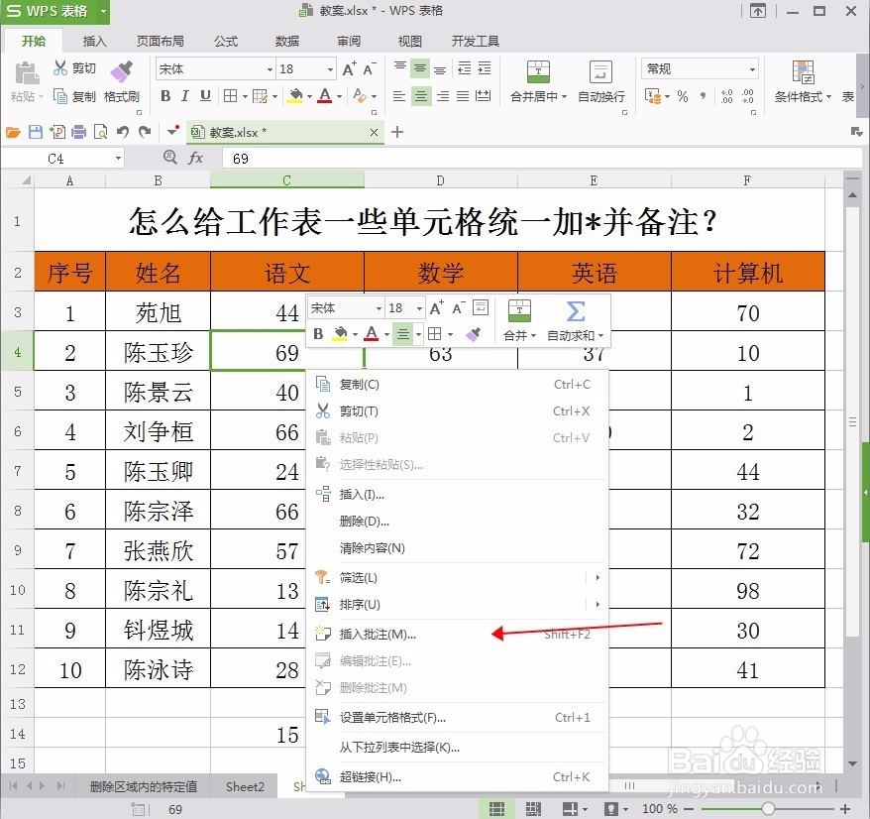
Task: Switch to the 删除区域内的特定值 sheet tab
Action: pos(144,787)
